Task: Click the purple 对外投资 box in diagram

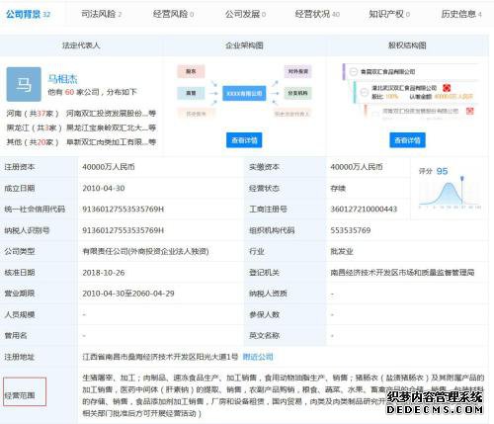Action: point(297,71)
